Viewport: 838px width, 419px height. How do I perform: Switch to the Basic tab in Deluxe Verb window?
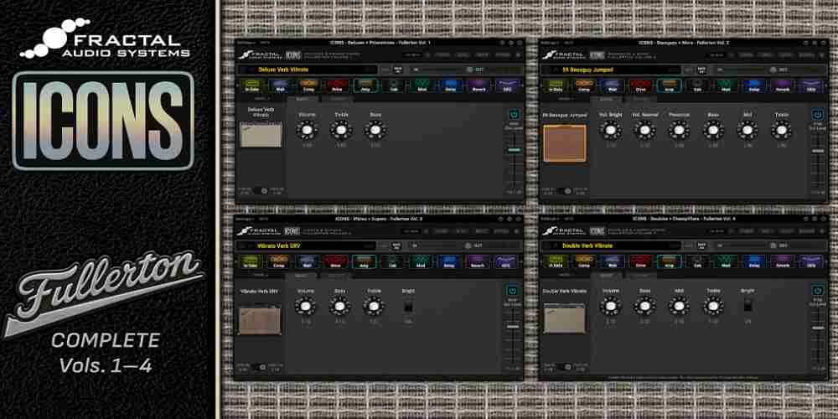click(x=302, y=99)
